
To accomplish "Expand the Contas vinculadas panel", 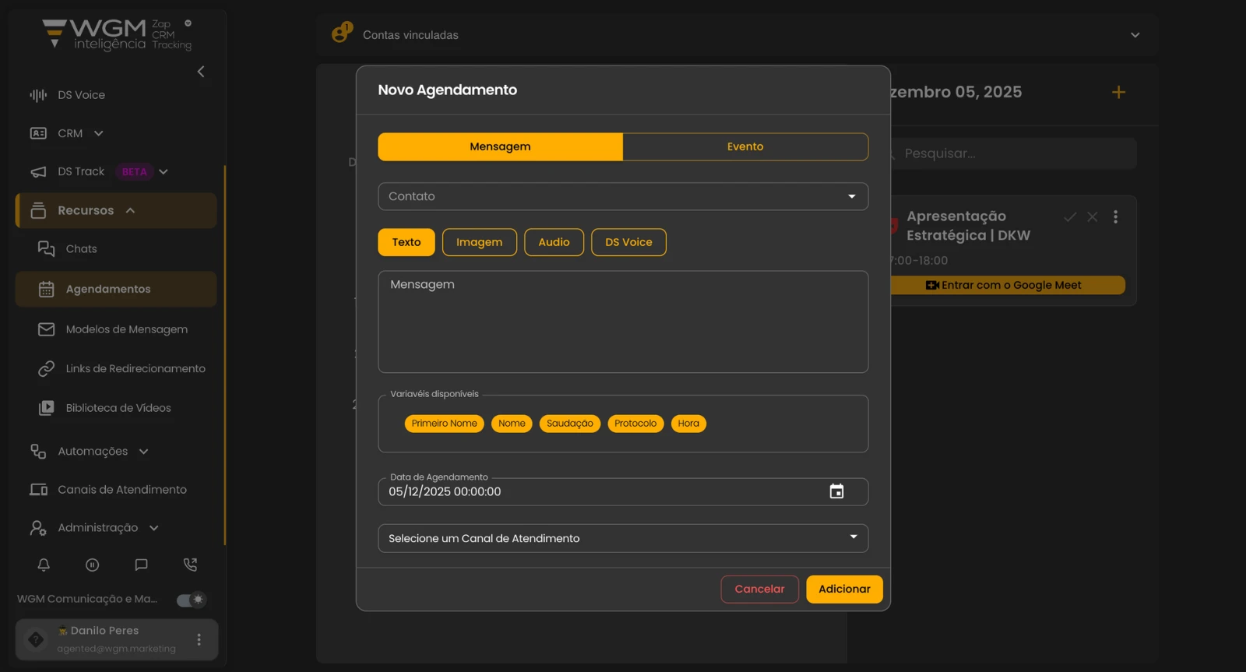I will (x=1135, y=35).
